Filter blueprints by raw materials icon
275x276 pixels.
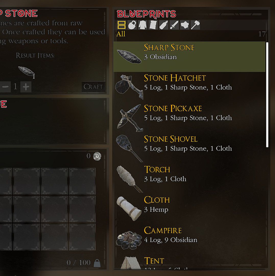pos(185,25)
